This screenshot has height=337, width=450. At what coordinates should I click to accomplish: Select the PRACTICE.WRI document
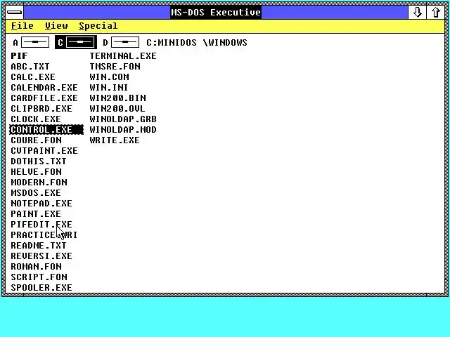click(44, 235)
